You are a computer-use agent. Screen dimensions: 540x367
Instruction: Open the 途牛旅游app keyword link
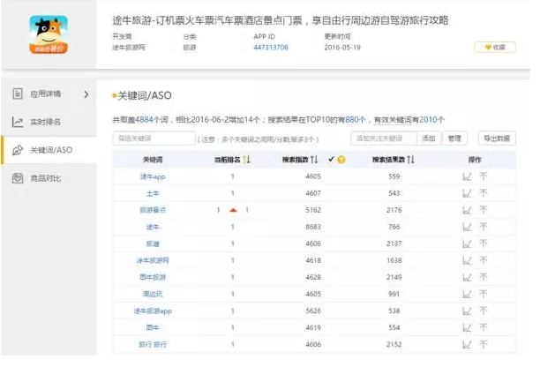[153, 311]
